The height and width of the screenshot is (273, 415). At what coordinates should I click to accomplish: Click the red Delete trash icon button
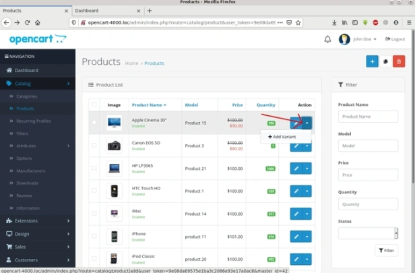[399, 61]
